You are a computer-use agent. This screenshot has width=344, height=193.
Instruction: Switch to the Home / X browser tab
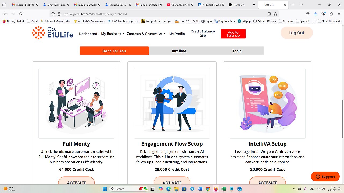pyautogui.click(x=241, y=5)
